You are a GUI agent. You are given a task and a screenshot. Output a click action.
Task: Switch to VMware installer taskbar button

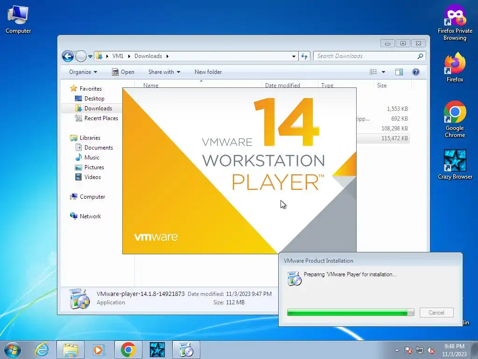pyautogui.click(x=186, y=350)
